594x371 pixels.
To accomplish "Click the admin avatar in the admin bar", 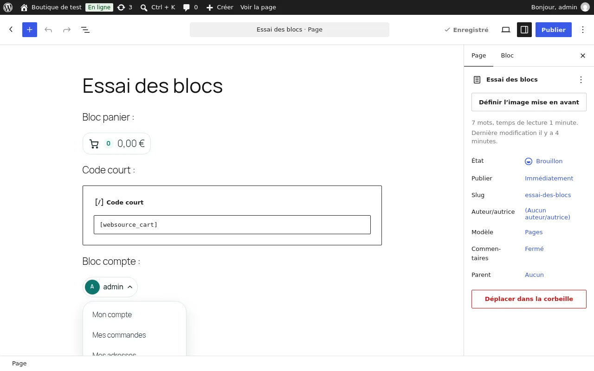I will pyautogui.click(x=585, y=7).
